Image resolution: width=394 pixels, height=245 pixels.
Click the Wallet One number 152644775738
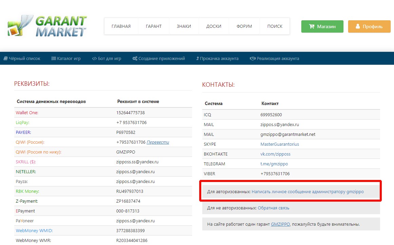(x=130, y=113)
